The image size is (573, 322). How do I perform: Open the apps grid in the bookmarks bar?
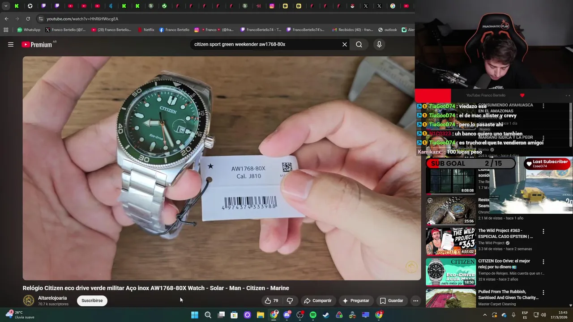[6, 30]
